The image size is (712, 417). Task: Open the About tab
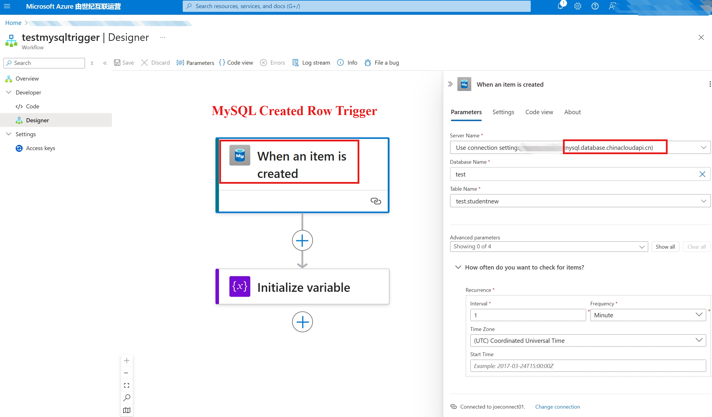[572, 112]
